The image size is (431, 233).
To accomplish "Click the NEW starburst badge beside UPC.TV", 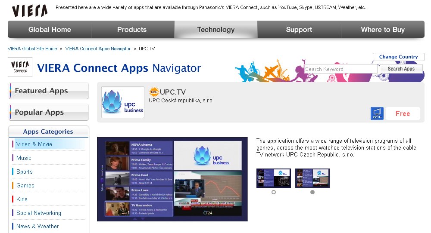I will click(154, 92).
